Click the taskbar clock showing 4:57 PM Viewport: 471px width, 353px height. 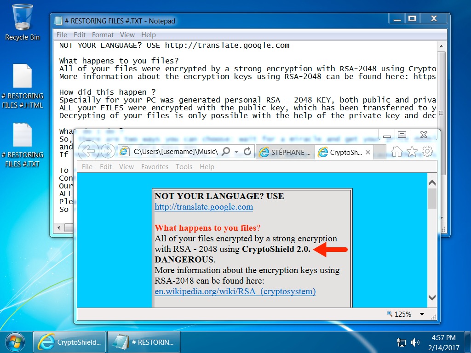444,338
